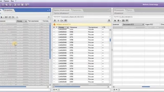The image size is (164, 92).
Task: Click the pencil edit icon in purple toolbar
Action: tap(7, 5)
